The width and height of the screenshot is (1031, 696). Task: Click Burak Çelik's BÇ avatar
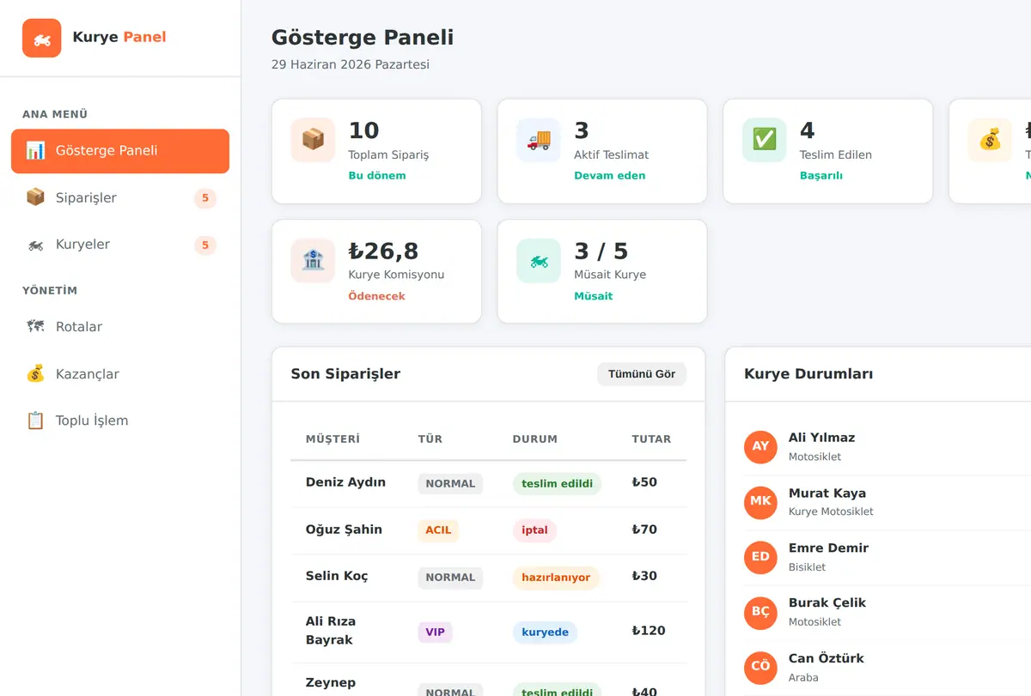(760, 612)
